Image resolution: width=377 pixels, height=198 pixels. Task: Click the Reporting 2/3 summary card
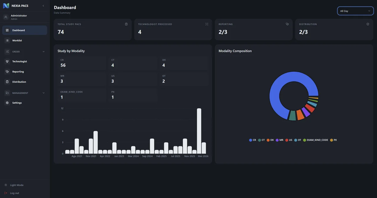click(254, 29)
